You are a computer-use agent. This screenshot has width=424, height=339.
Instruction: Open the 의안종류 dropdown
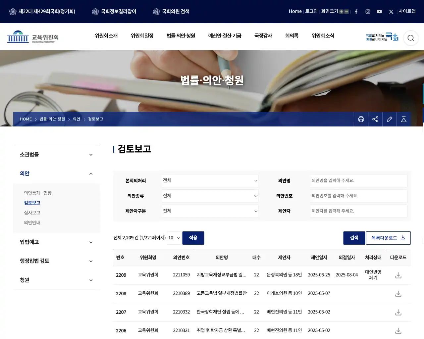coord(210,196)
